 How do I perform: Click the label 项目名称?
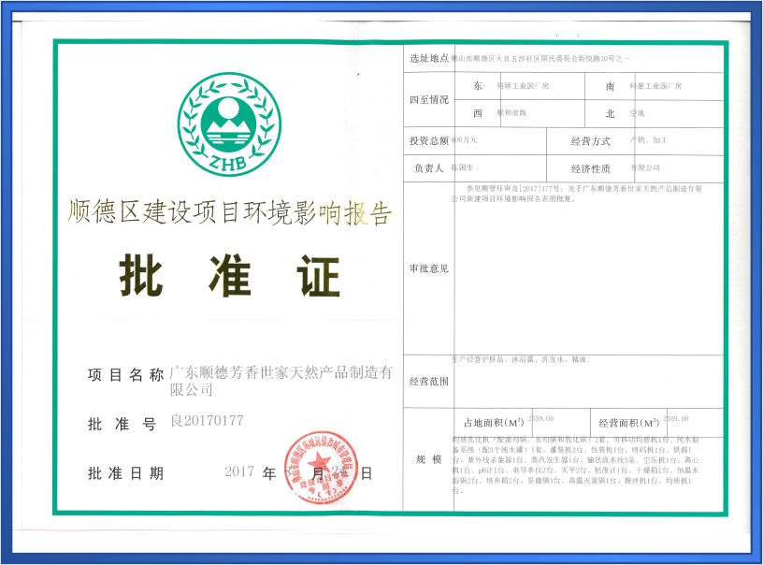(x=125, y=375)
